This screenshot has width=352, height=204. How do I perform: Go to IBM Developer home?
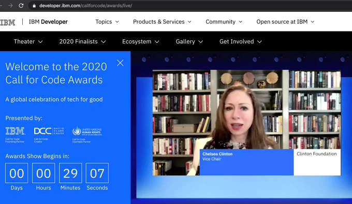click(x=48, y=22)
